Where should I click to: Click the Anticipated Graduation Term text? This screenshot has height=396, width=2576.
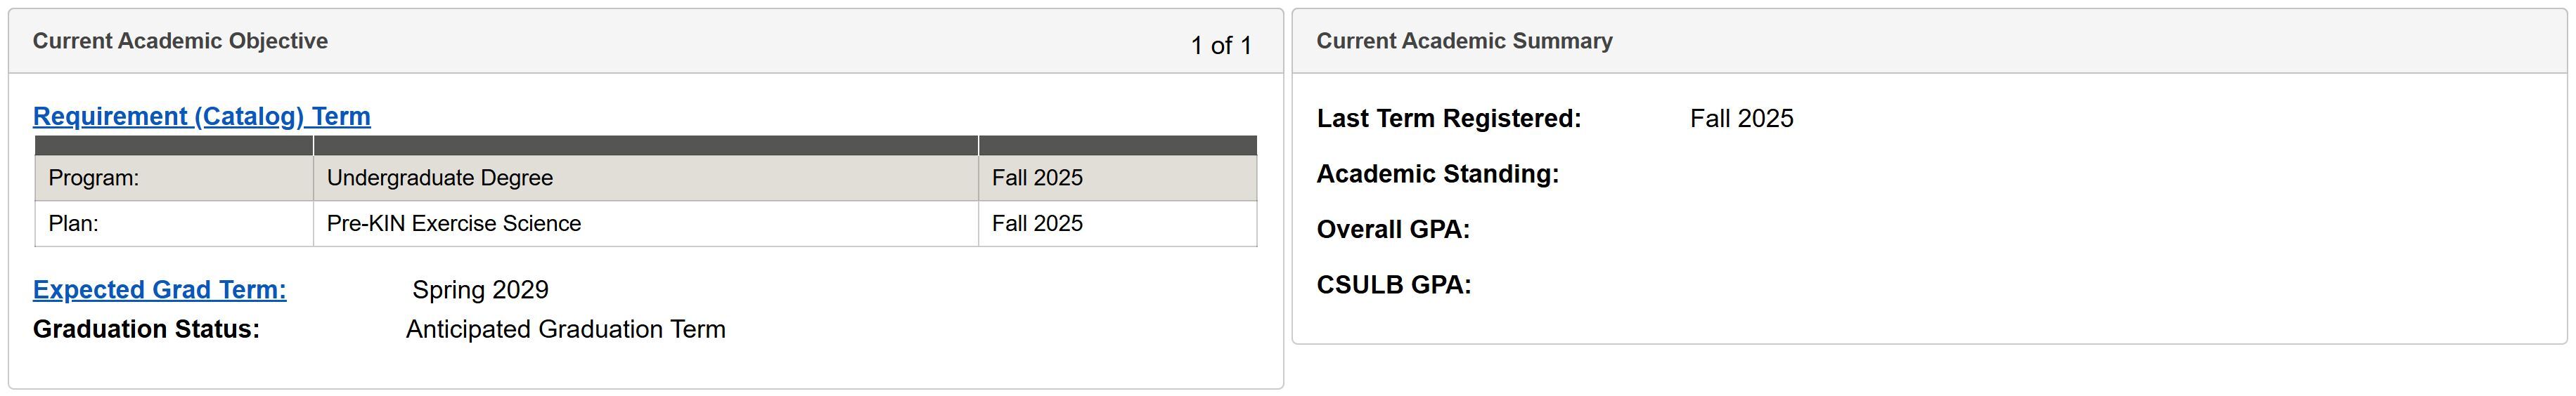pos(565,329)
